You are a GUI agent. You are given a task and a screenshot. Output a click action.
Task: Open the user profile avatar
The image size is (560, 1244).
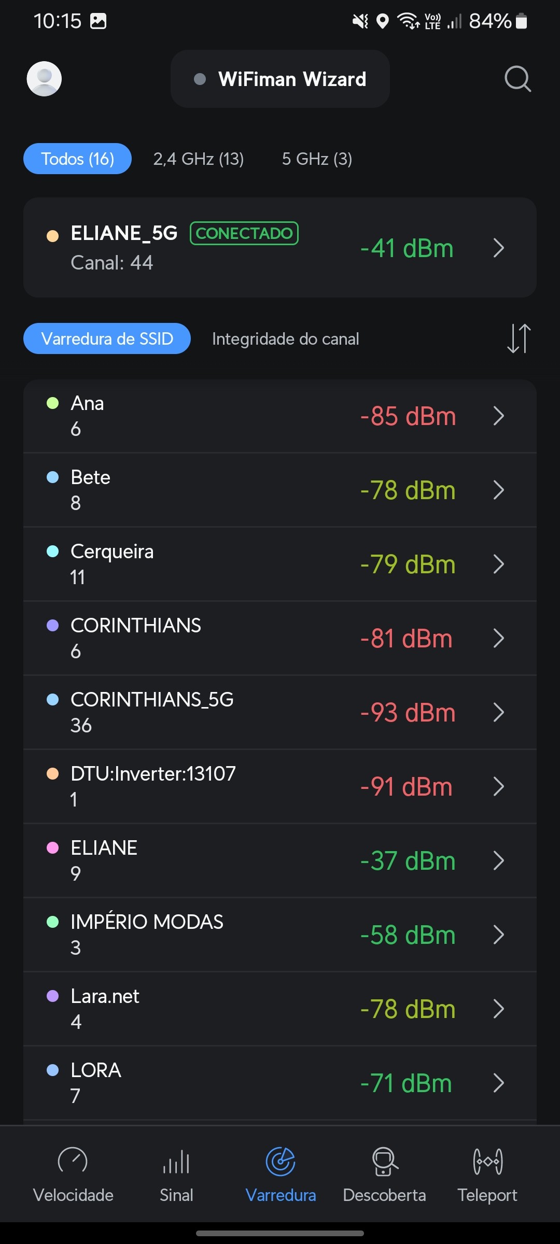pyautogui.click(x=44, y=79)
